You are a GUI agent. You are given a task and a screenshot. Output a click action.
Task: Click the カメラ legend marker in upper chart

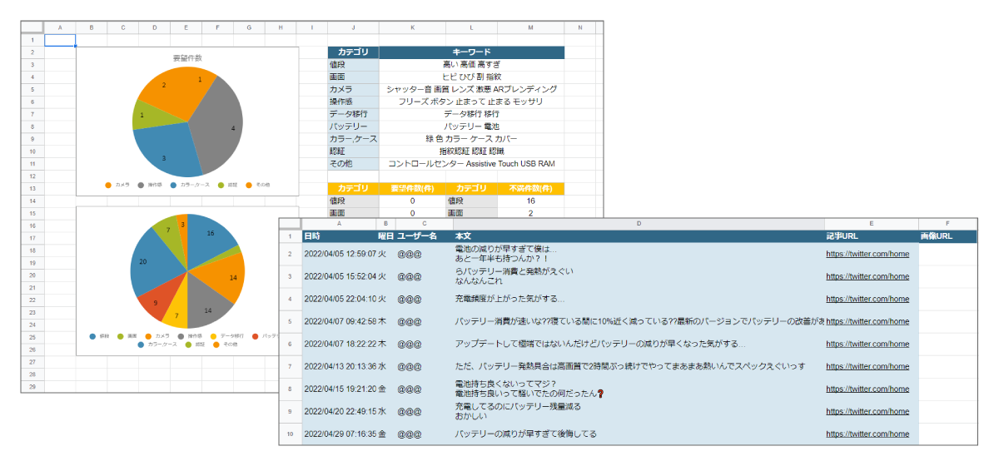(108, 185)
